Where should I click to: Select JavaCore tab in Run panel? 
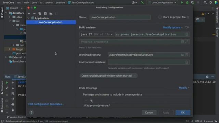(x=20, y=77)
